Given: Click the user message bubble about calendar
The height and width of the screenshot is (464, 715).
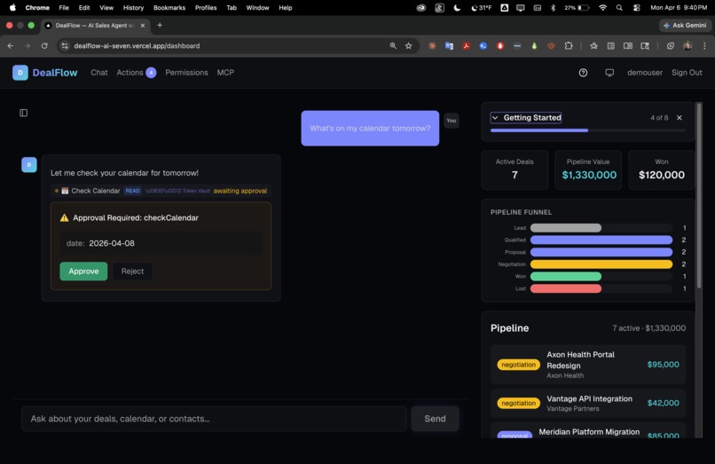Looking at the screenshot, I should click(370, 129).
